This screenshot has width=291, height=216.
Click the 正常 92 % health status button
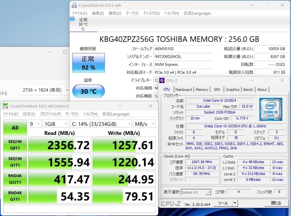[89, 63]
